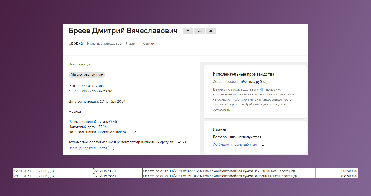This screenshot has height=196, width=371.
Task: Click the Микропредприятие badge
Action: click(87, 75)
